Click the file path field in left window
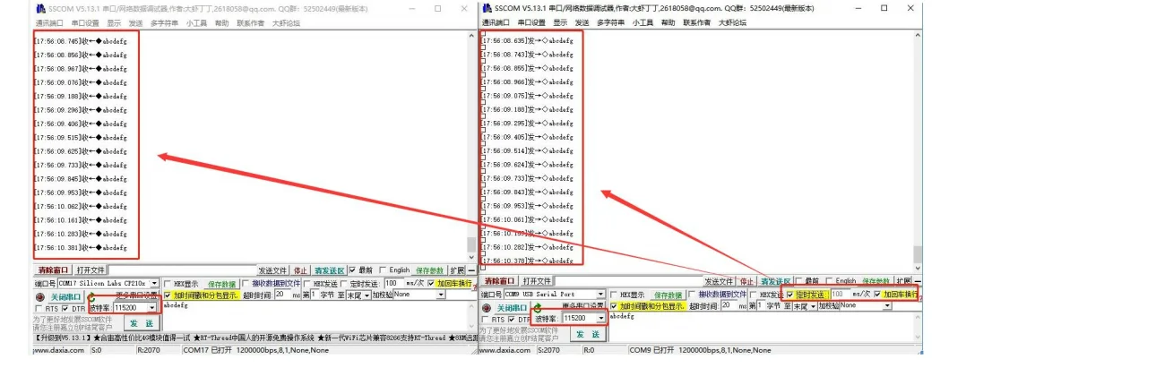 coord(182,270)
